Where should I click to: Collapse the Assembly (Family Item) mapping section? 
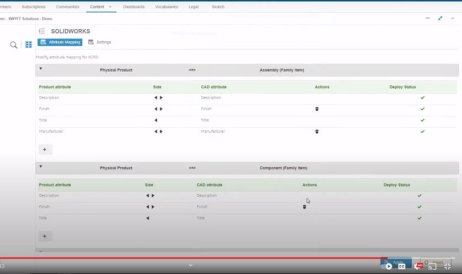click(41, 68)
